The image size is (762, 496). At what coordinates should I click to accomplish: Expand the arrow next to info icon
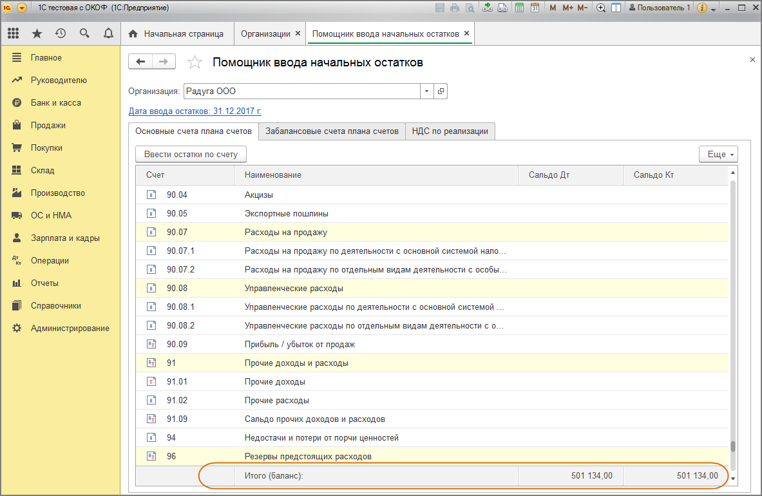pyautogui.click(x=714, y=9)
